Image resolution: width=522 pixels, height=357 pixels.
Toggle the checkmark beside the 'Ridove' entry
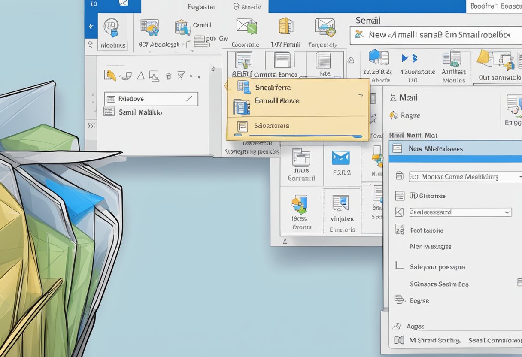tap(189, 99)
